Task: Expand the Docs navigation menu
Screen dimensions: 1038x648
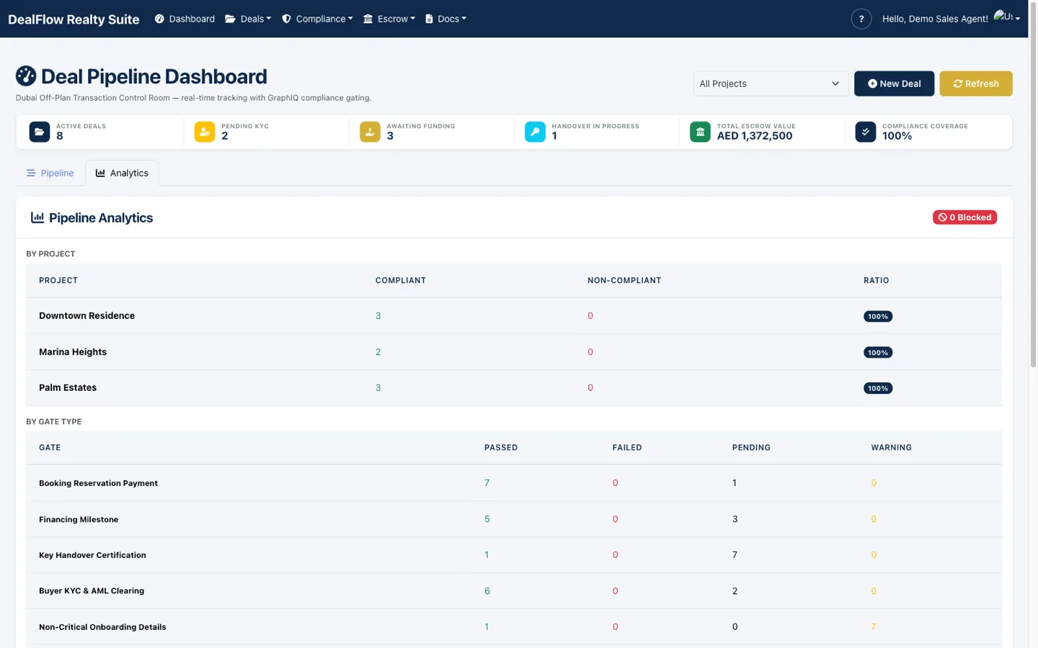Action: tap(445, 19)
